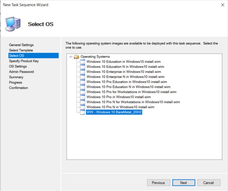Select Windows 10 Enterprise in Windows10 install.wim
The height and width of the screenshot is (191, 228).
point(124,72)
